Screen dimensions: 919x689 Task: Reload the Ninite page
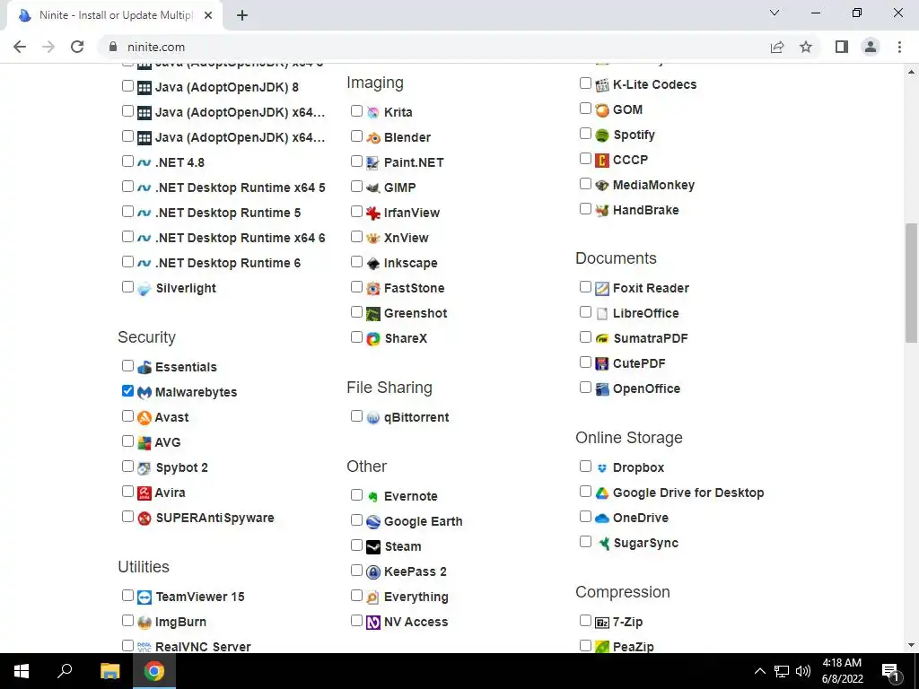[x=77, y=47]
